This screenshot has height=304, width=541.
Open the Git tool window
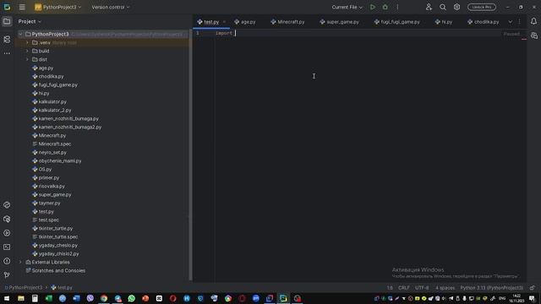(x=7, y=275)
